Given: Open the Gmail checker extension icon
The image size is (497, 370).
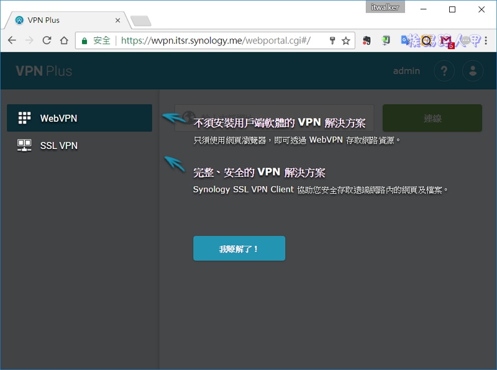Looking at the screenshot, I should tap(447, 42).
